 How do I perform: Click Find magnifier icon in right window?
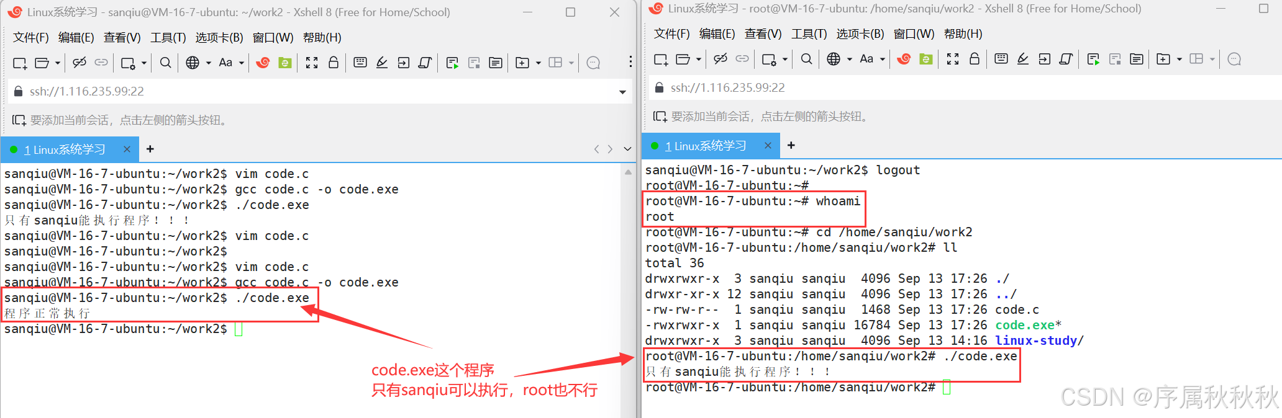click(806, 59)
